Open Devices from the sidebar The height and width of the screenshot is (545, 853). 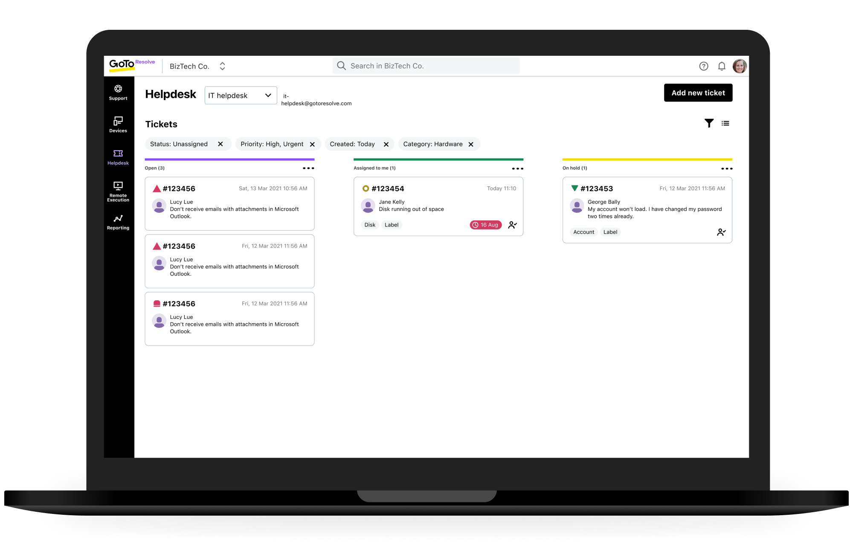[x=118, y=125]
